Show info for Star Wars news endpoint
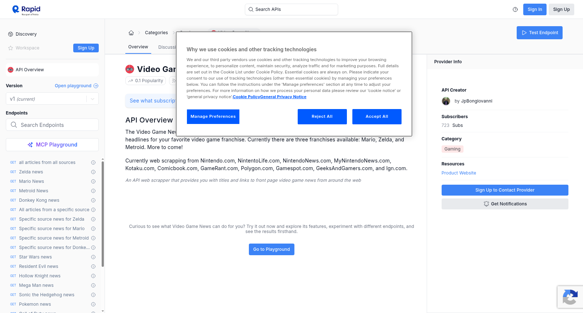This screenshot has width=583, height=313. [x=93, y=257]
